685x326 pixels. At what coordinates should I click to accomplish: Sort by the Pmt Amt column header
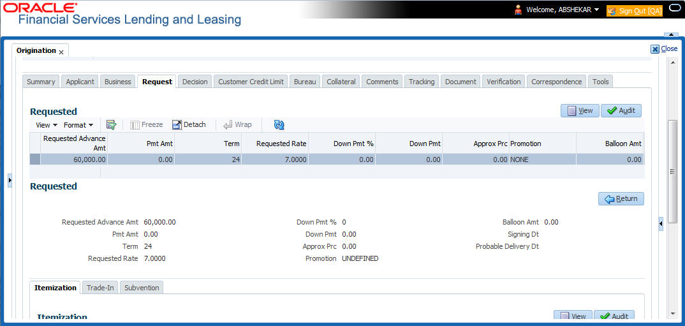click(x=141, y=144)
